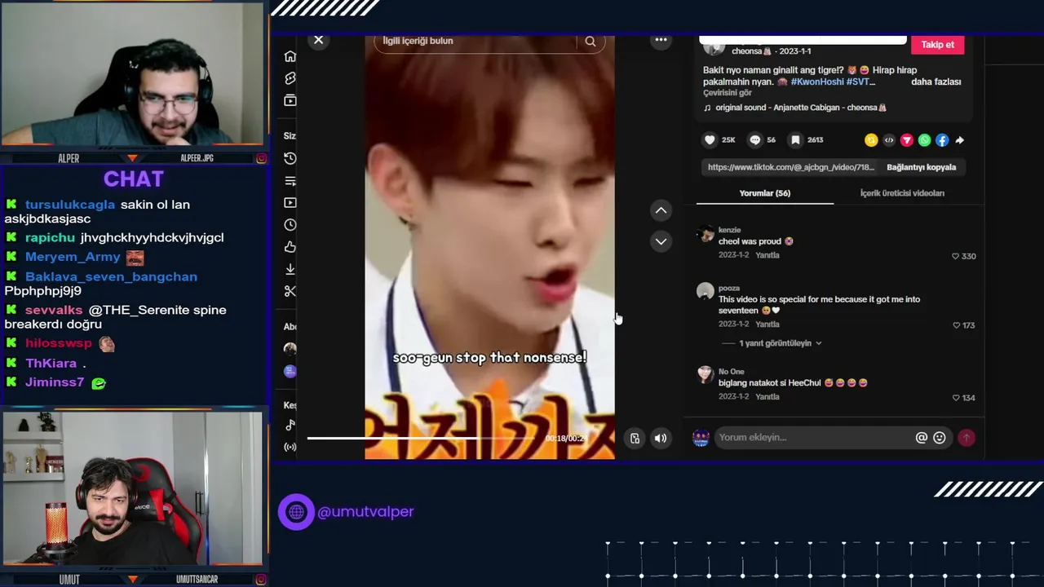Open pooza's profile avatar
This screenshot has height=587, width=1044.
click(706, 292)
